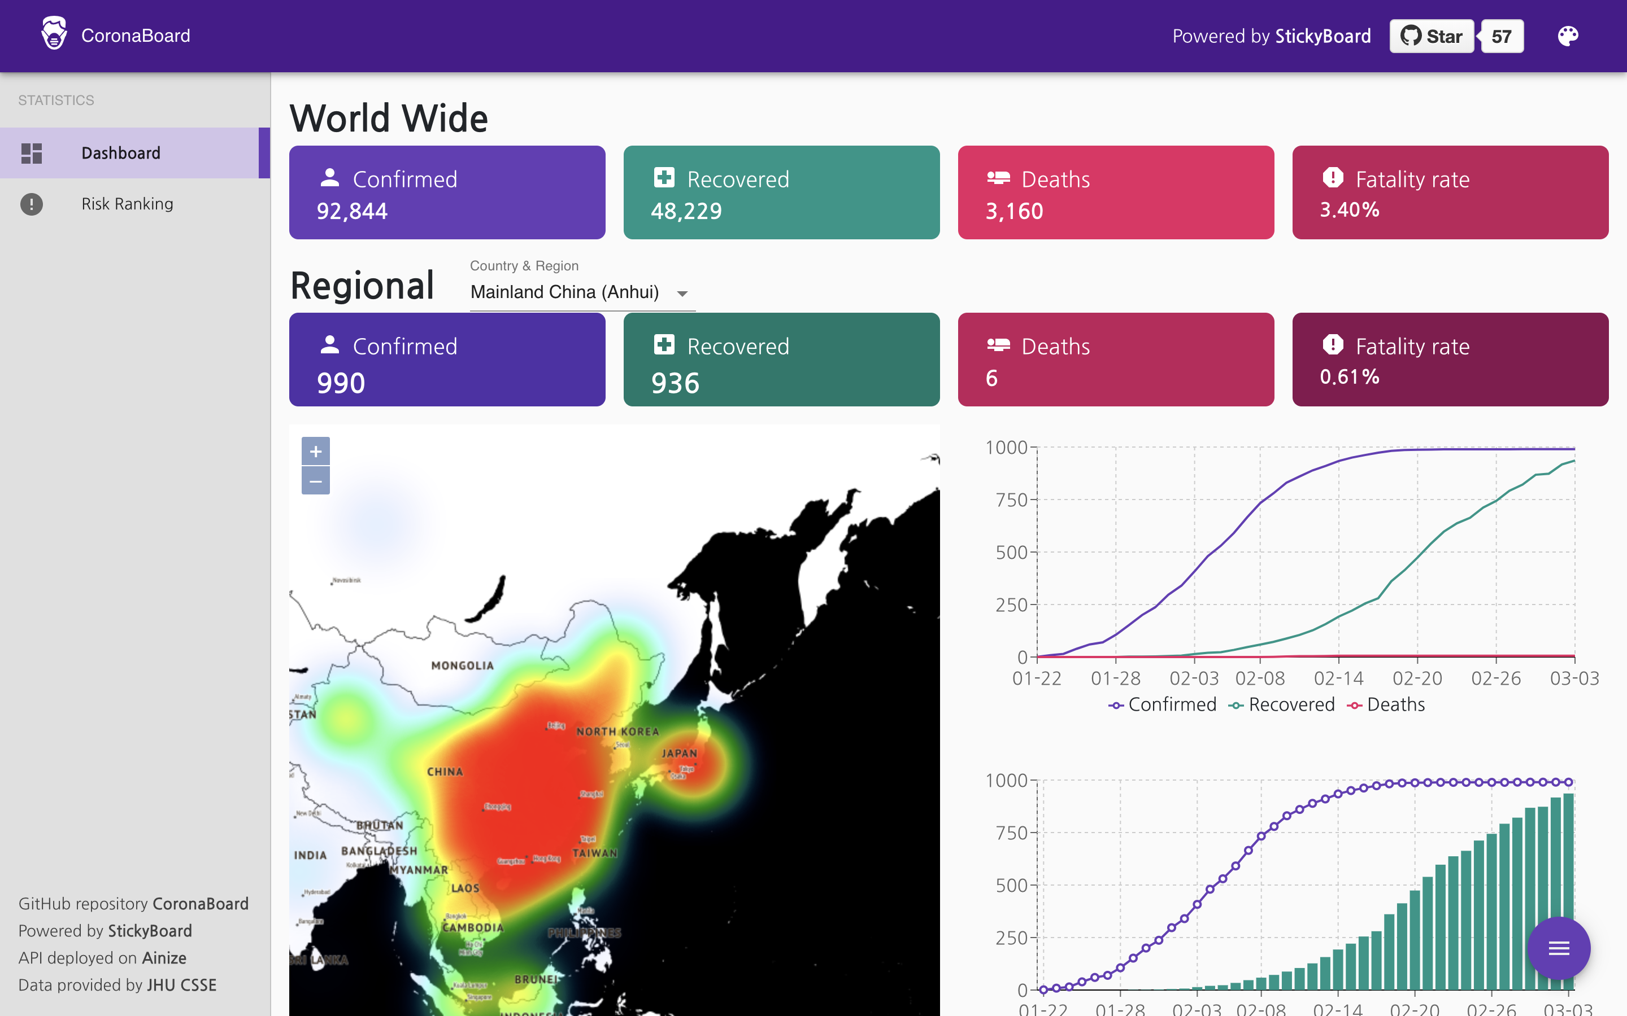
Task: Select Risk Ranking in the sidebar
Action: tap(127, 204)
